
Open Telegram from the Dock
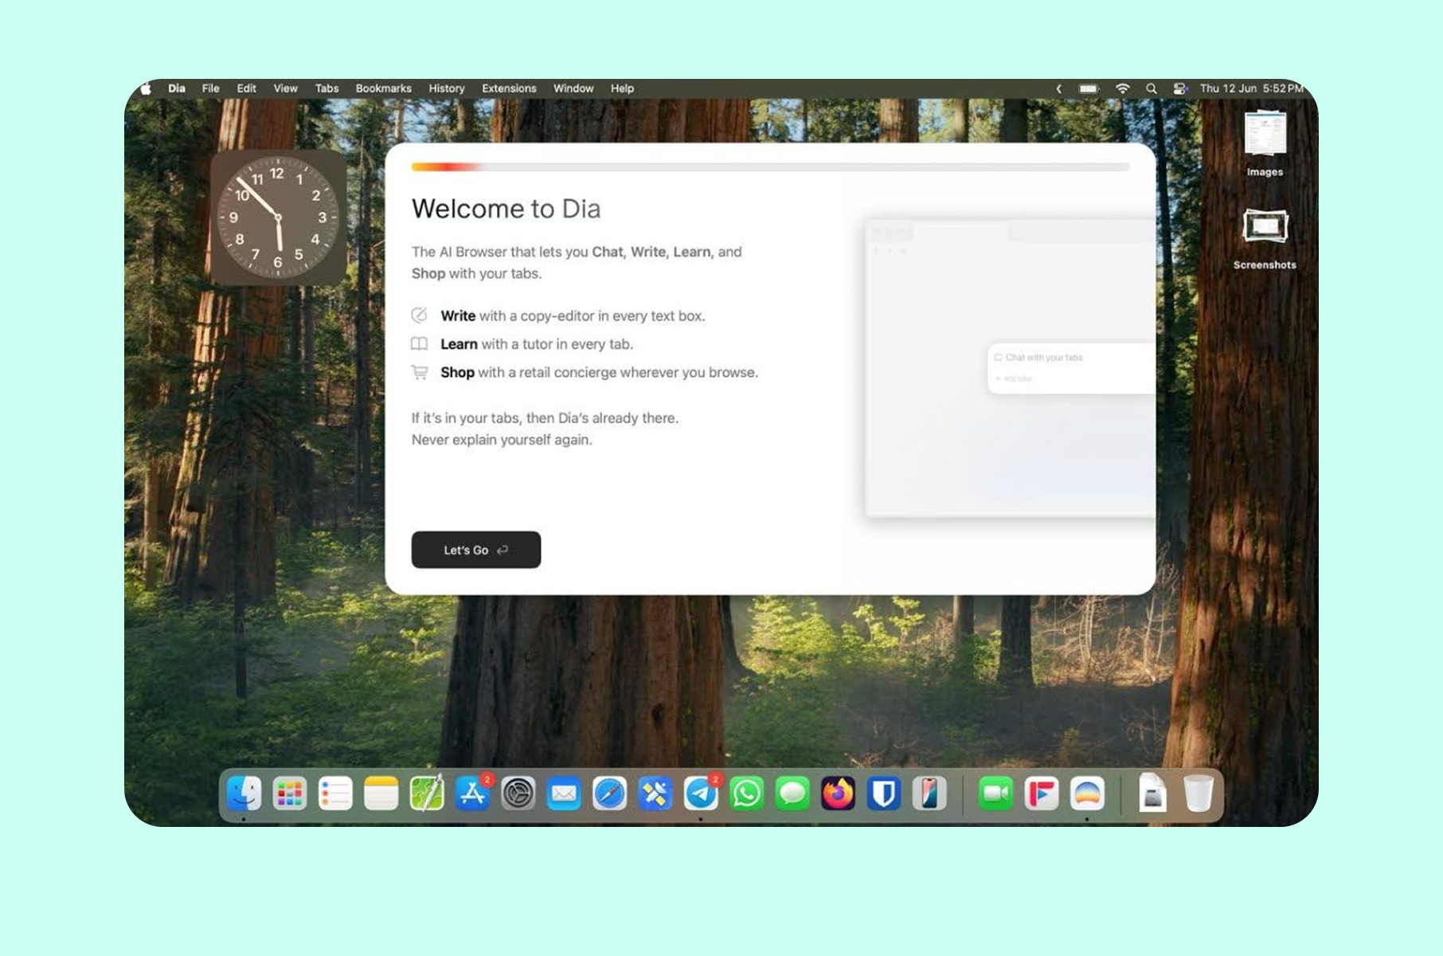point(702,793)
